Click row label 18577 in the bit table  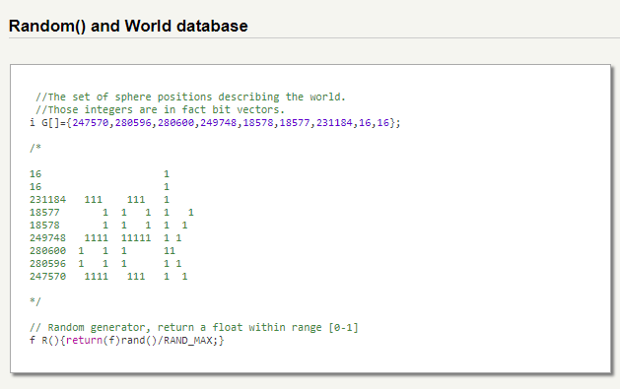pos(44,213)
